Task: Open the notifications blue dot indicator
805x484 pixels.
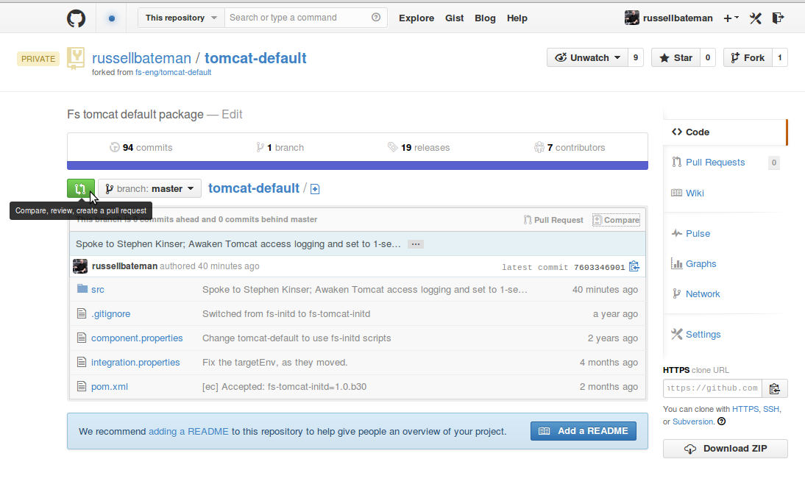Action: (111, 18)
